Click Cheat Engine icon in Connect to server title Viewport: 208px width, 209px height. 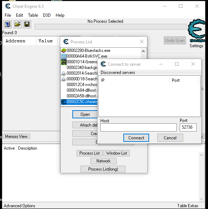tap(103, 64)
